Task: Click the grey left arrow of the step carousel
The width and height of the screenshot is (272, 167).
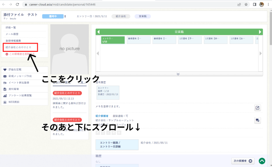Action: tap(98, 54)
